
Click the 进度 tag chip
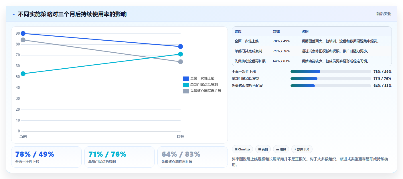point(281,149)
